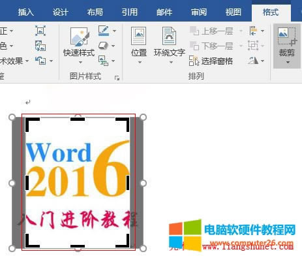Click the 位置 position button
Image resolution: width=302 pixels, height=256 pixels.
[x=139, y=41]
